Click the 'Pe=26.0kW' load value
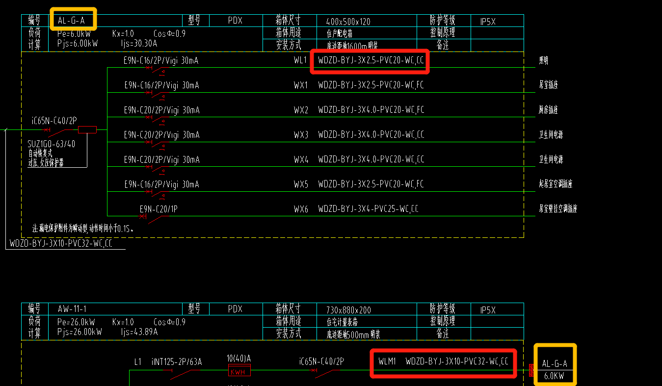Screen dimensions: 662x386 point(76,323)
